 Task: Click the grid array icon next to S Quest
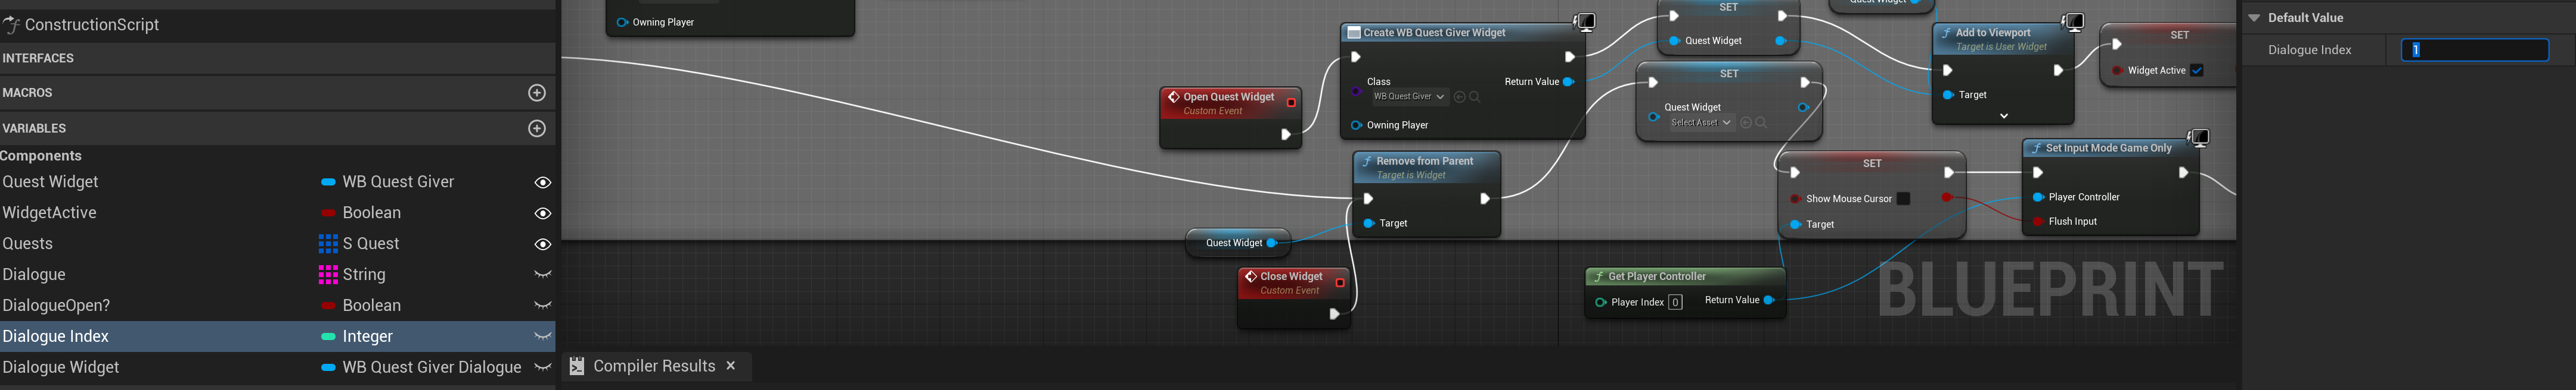(x=328, y=243)
